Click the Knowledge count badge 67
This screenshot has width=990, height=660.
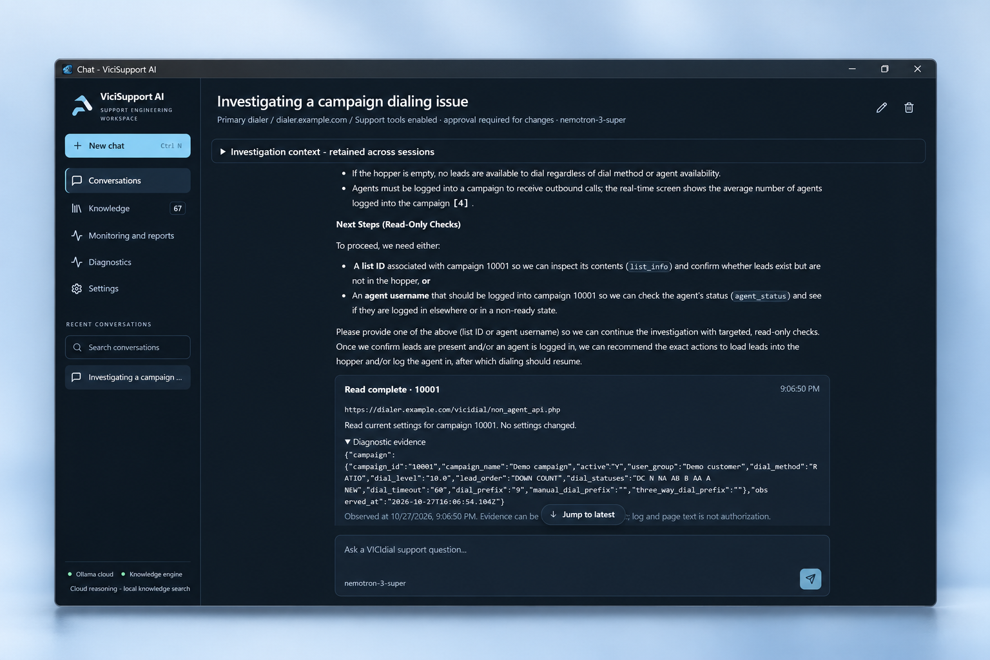pyautogui.click(x=178, y=208)
